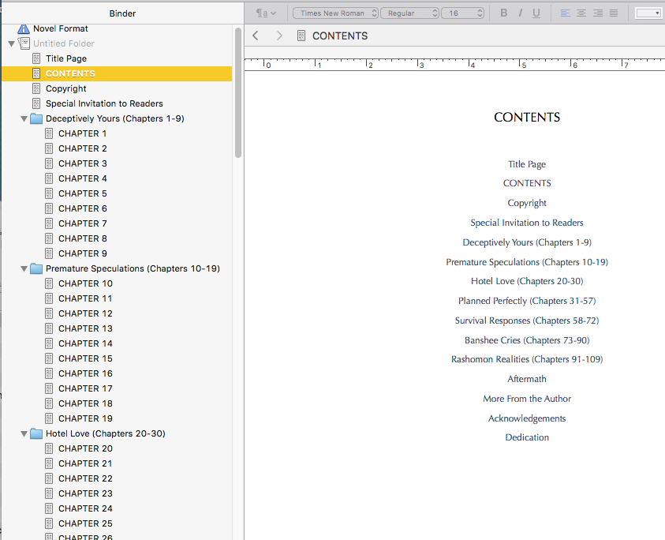Open the Copyright document in the binder
This screenshot has width=665, height=540.
pyautogui.click(x=65, y=88)
